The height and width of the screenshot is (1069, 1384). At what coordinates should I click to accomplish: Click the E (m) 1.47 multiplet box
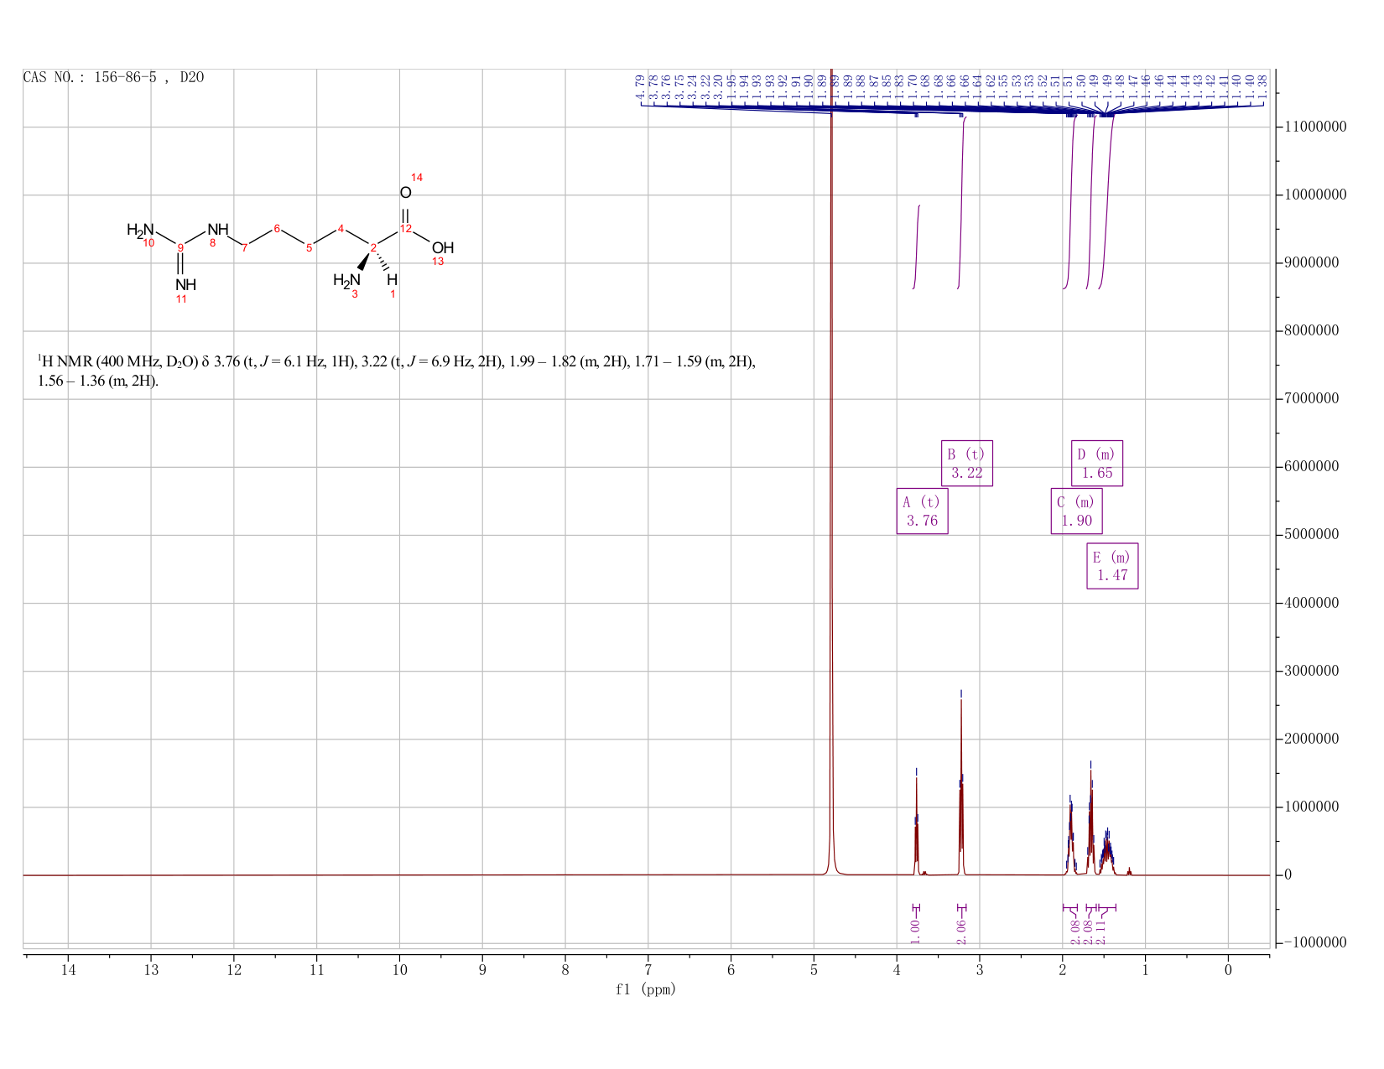tap(1112, 566)
